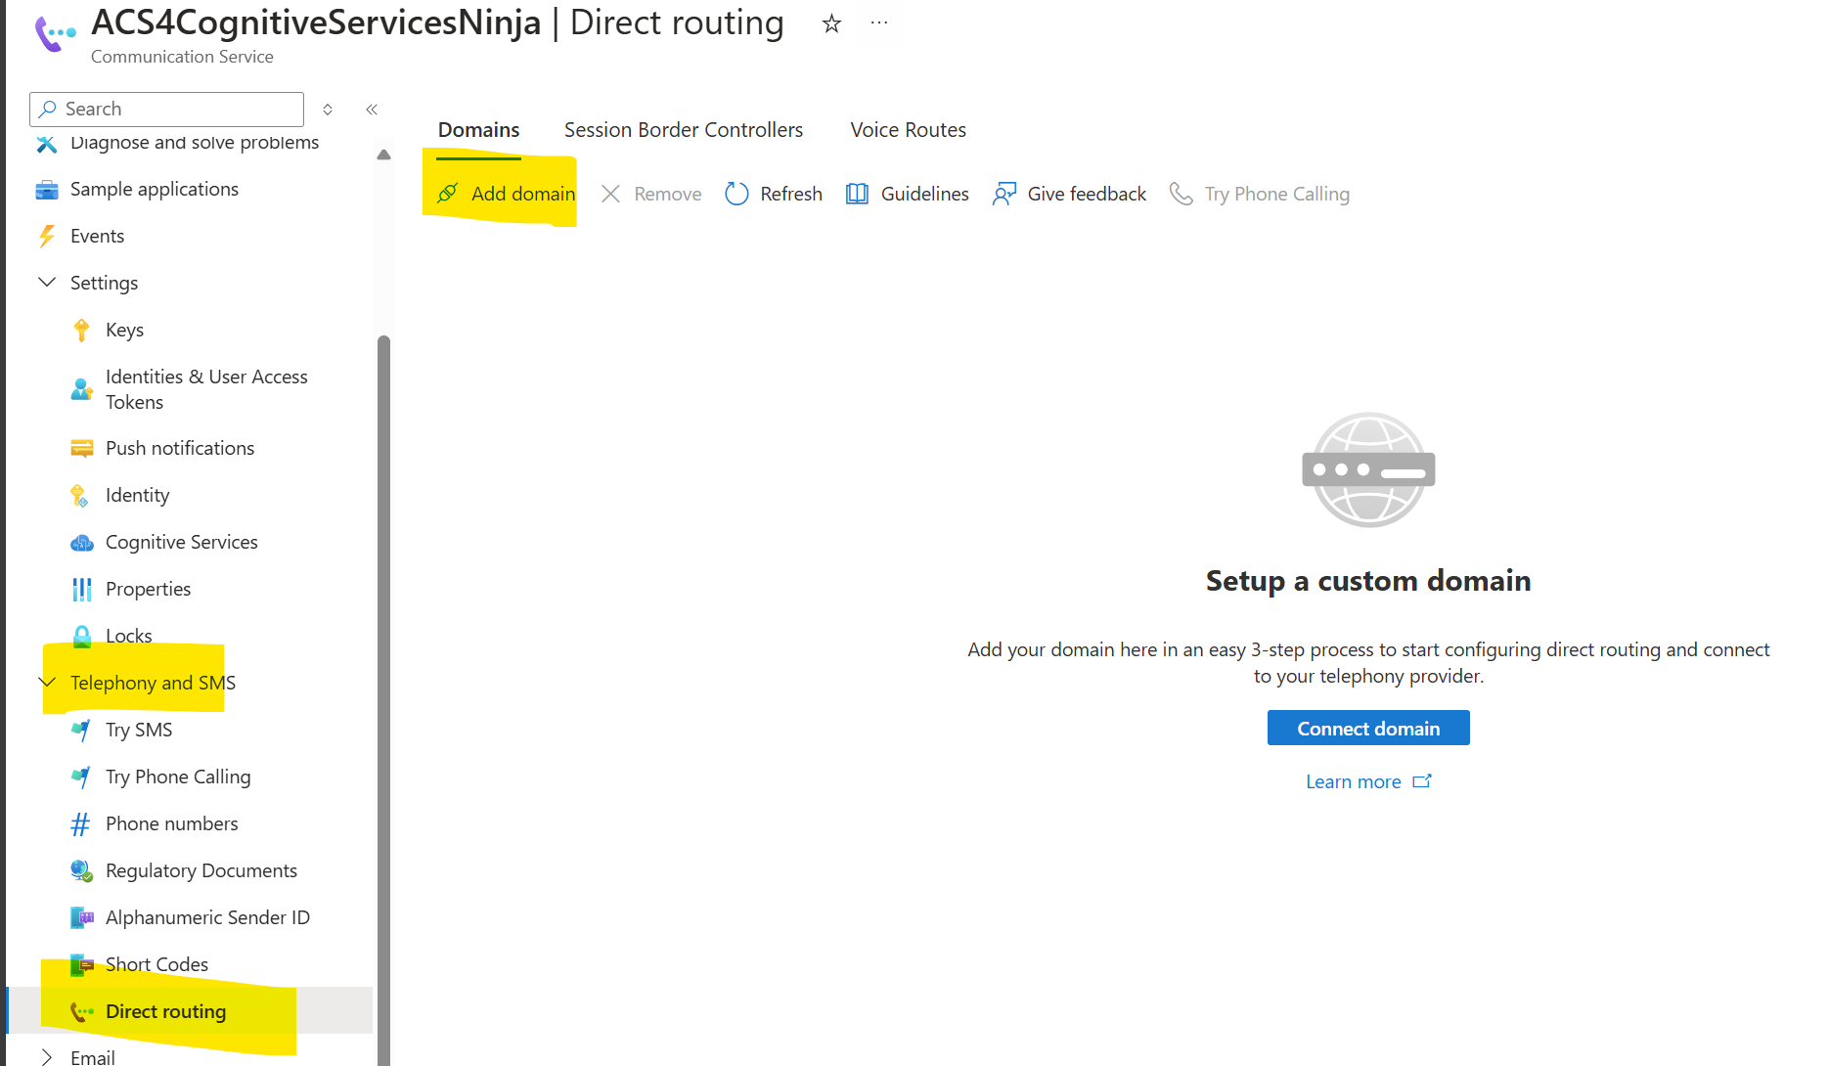Click the expand/collapse all menu arrows
Image resolution: width=1828 pixels, height=1066 pixels.
328,110
